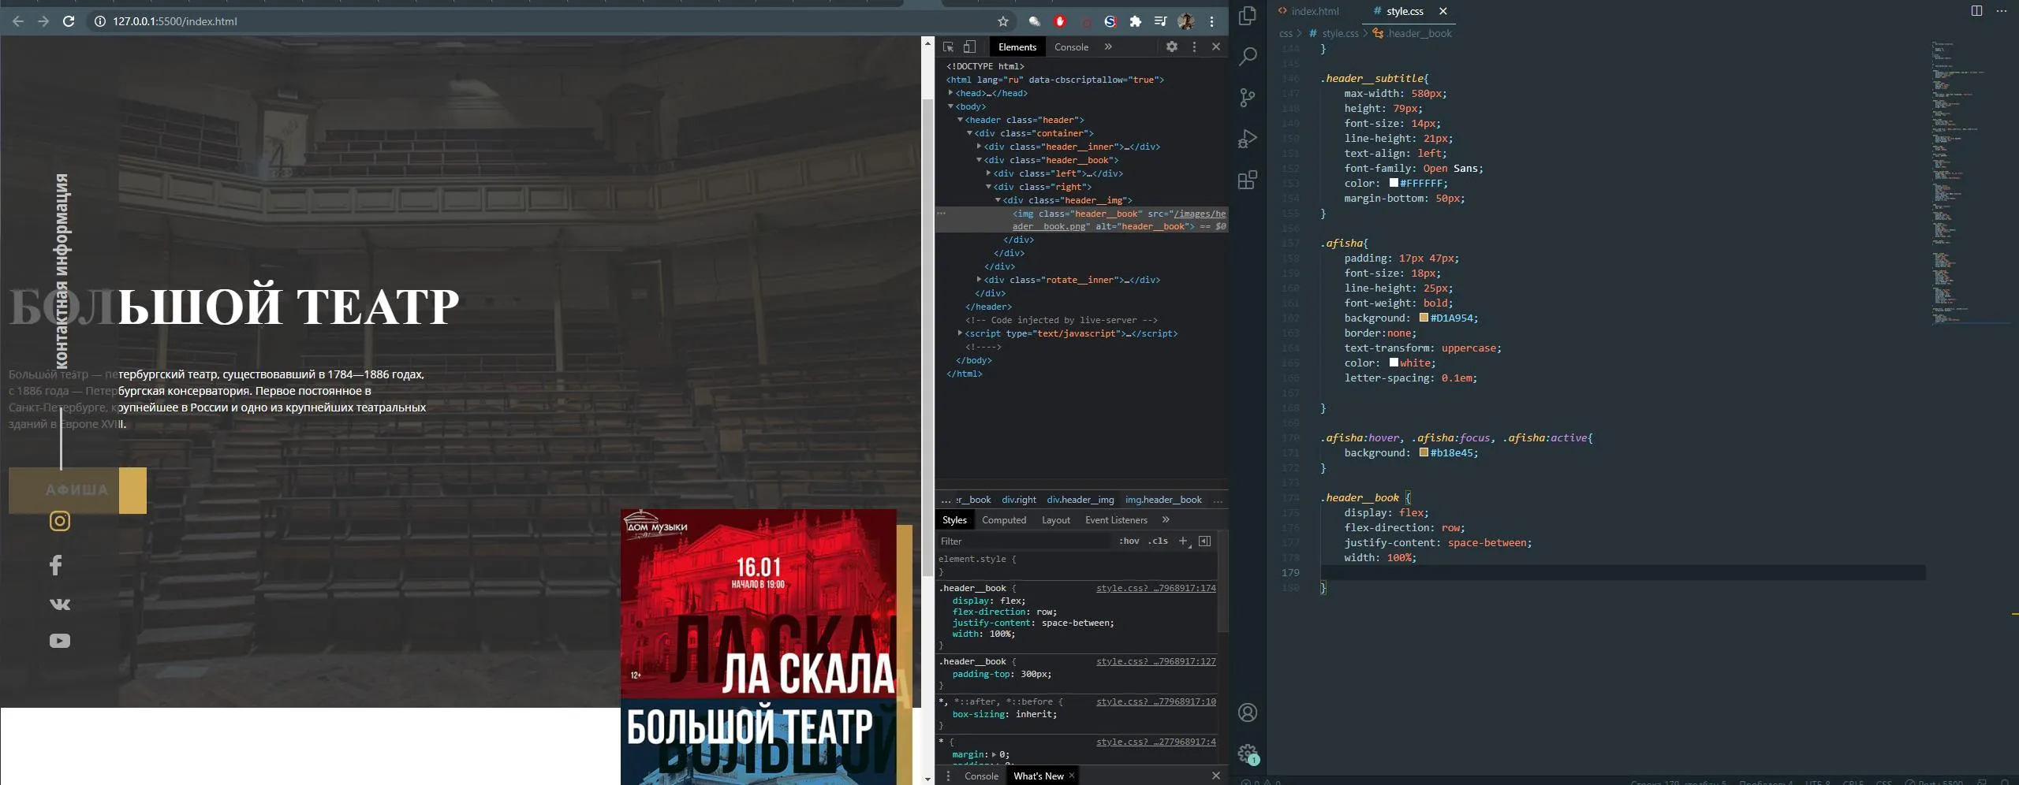2019x785 pixels.
Task: Close the DevTools panel
Action: tap(1216, 47)
